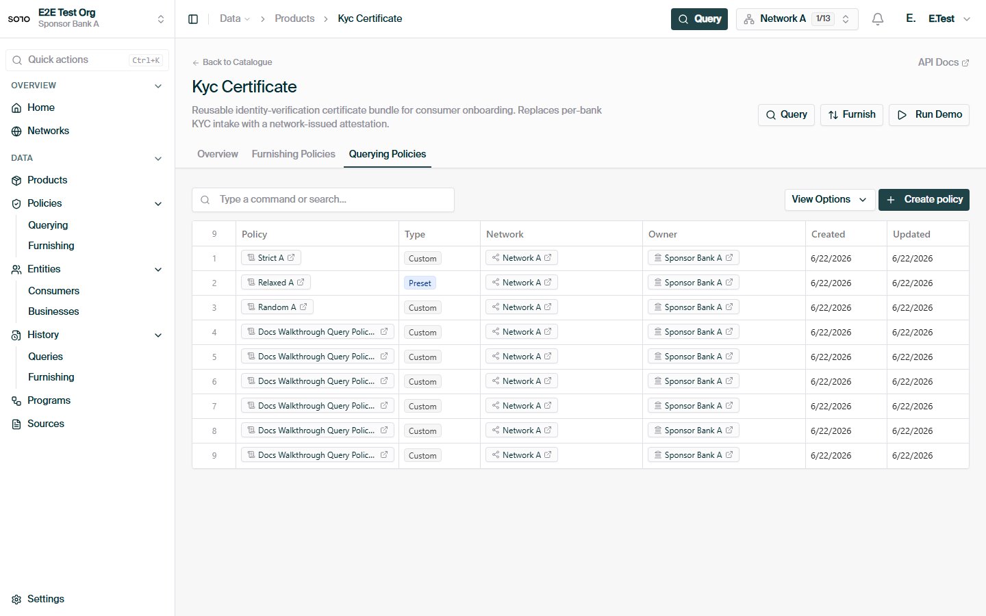The height and width of the screenshot is (616, 986).
Task: Click the SOTO logo
Action: tap(19, 19)
